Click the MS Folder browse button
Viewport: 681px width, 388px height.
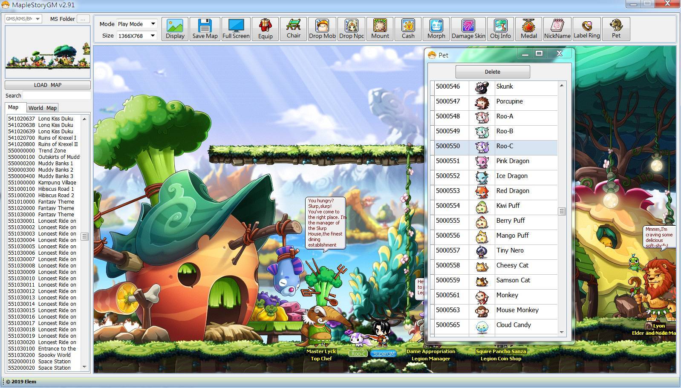tap(84, 19)
